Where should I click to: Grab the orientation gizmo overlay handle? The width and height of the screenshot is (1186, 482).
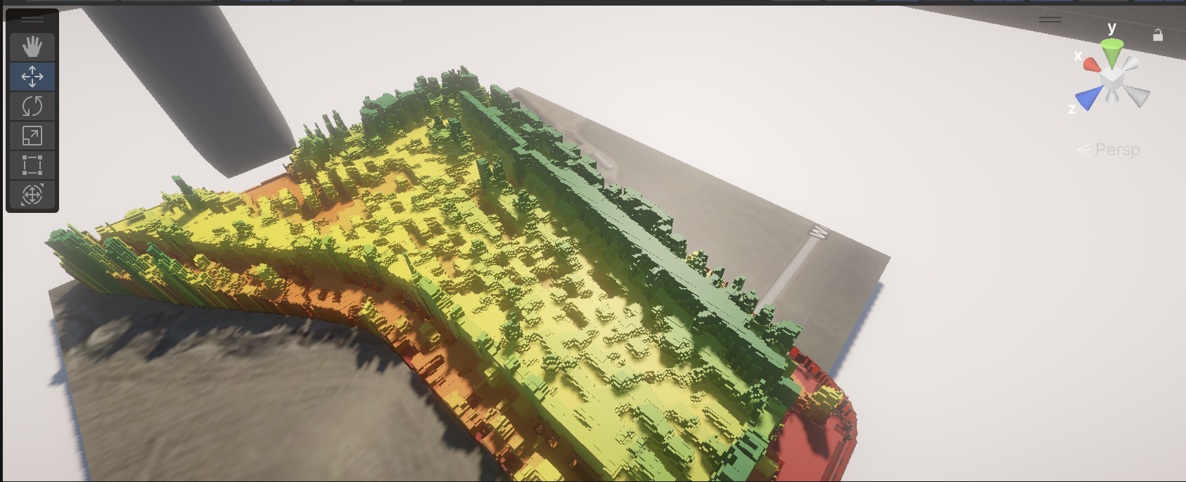(1050, 20)
